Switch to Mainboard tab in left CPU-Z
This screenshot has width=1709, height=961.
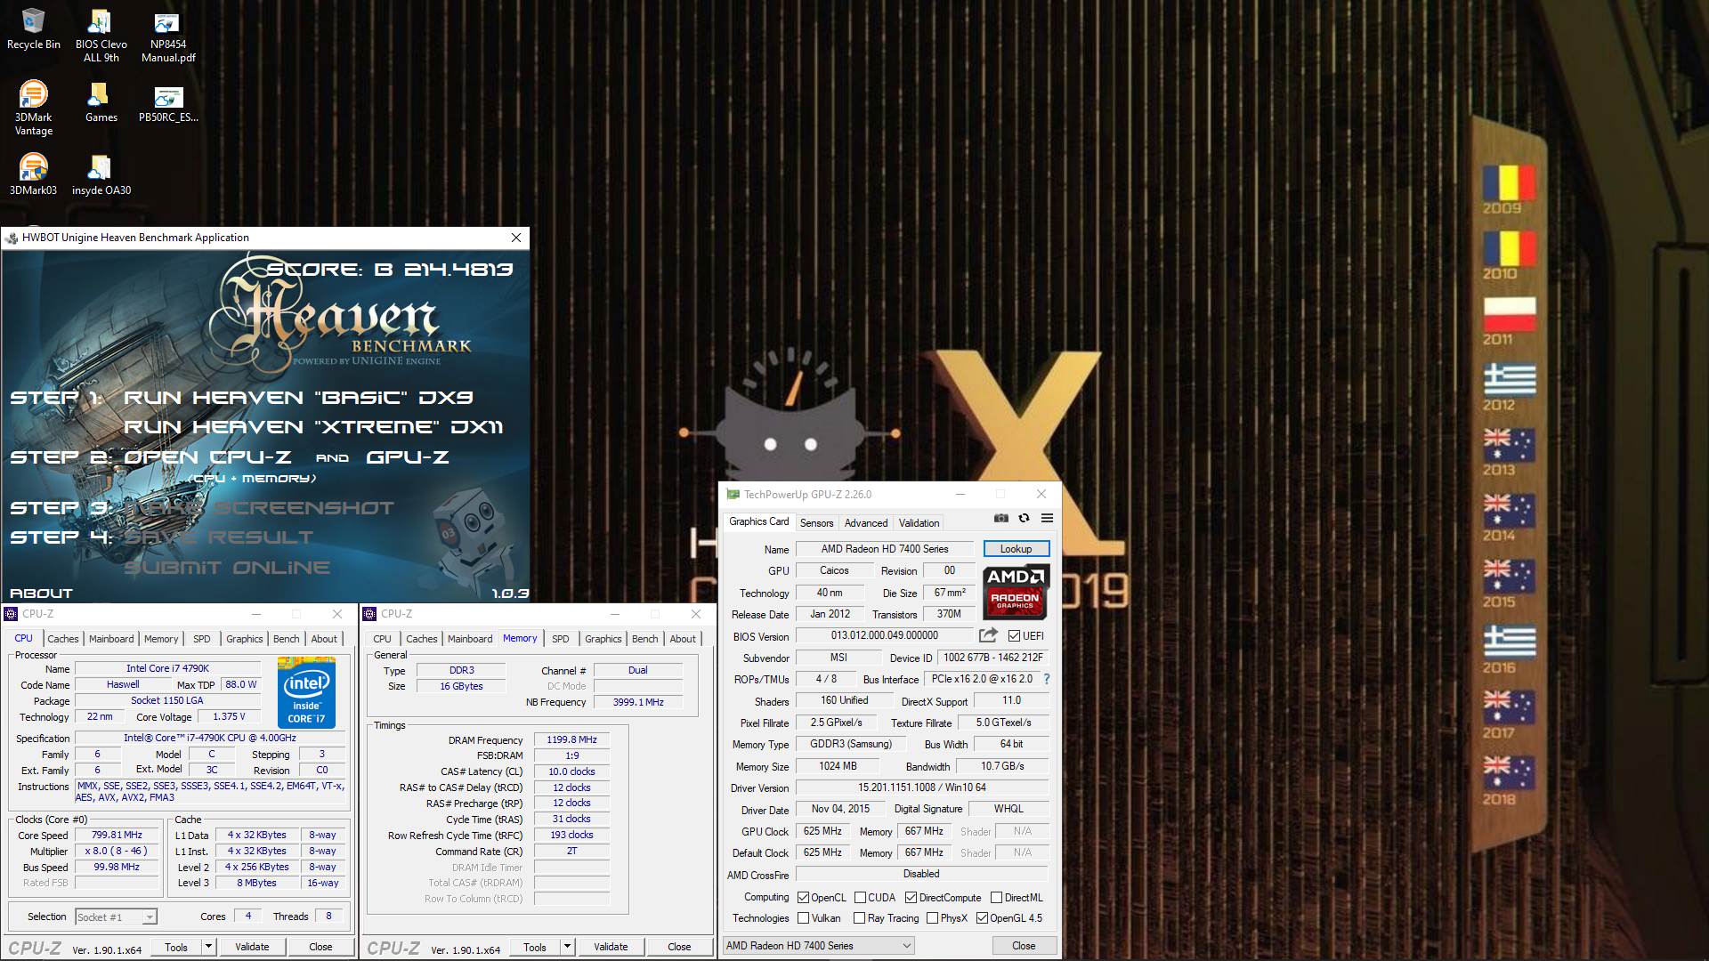(111, 639)
